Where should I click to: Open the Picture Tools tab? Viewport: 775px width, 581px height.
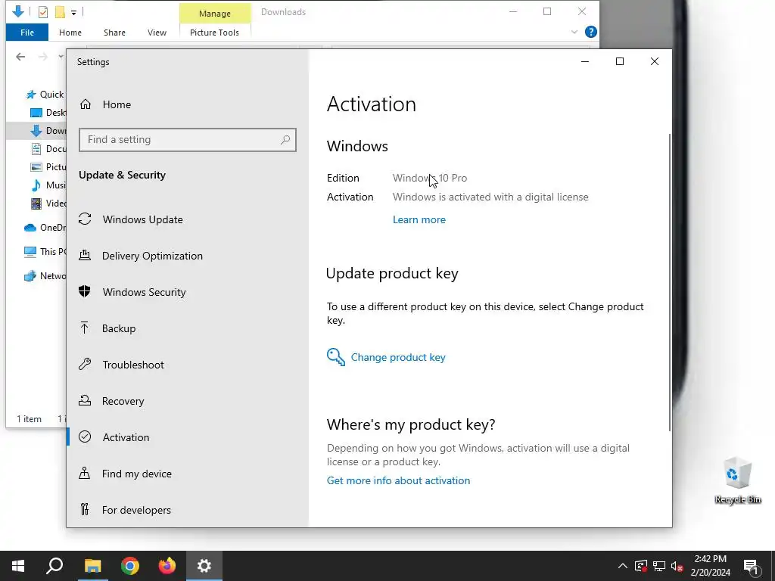coord(214,33)
